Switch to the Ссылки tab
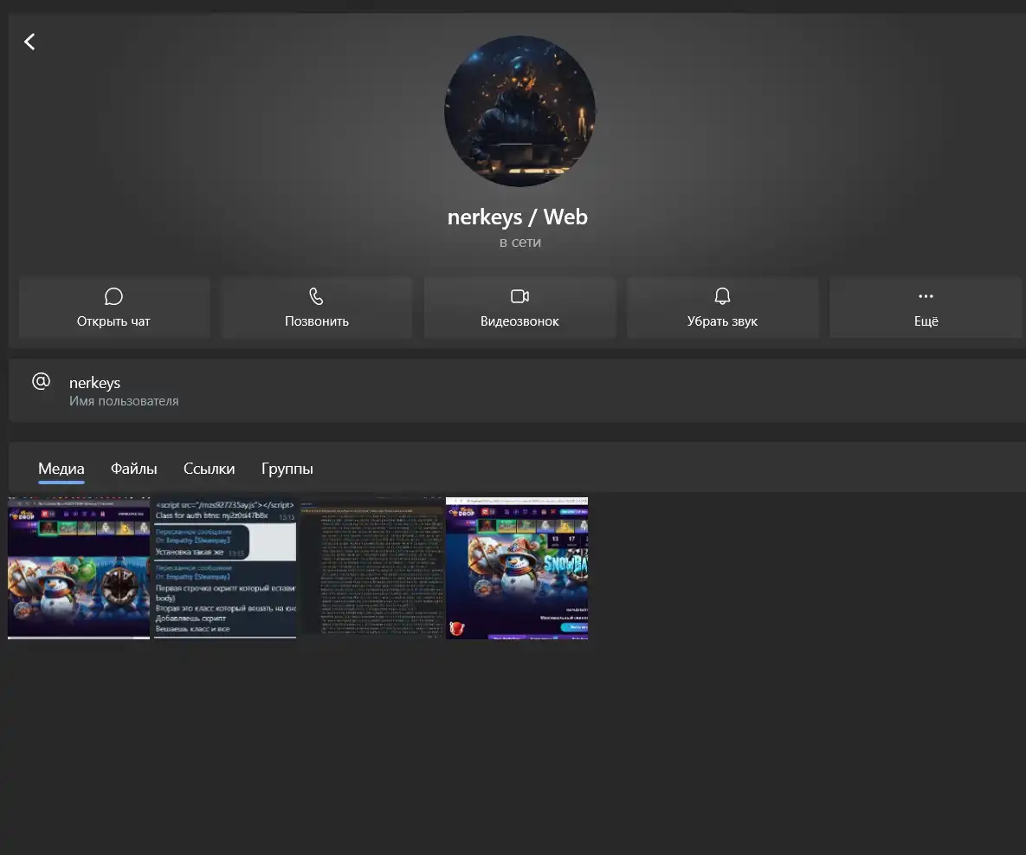The height and width of the screenshot is (855, 1026). pyautogui.click(x=209, y=469)
